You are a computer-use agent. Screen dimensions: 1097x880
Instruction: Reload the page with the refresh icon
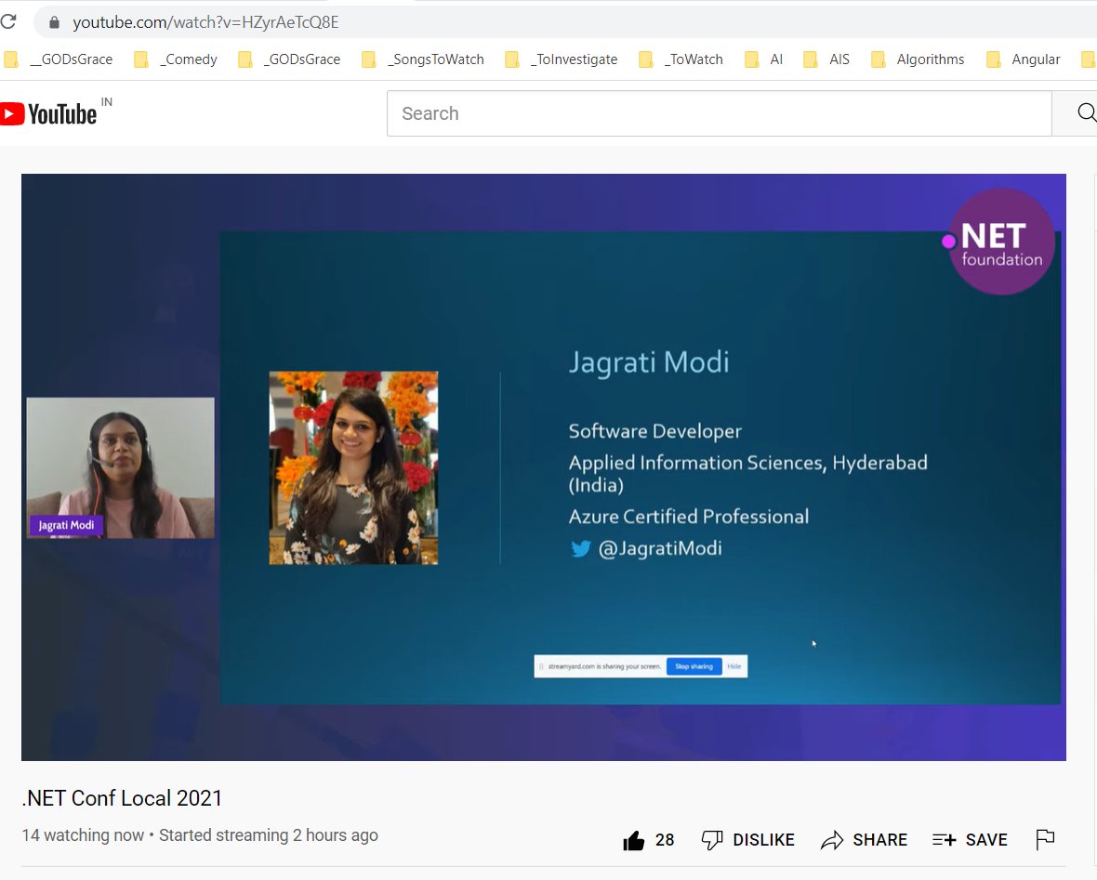point(8,21)
